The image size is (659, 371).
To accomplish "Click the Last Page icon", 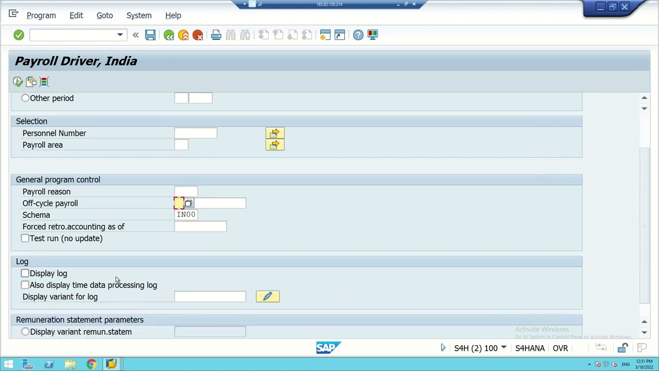I will [x=307, y=35].
